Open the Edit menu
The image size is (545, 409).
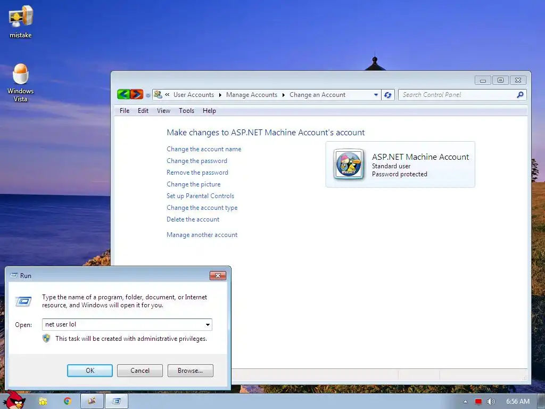pyautogui.click(x=143, y=111)
